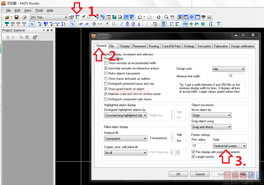The width and height of the screenshot is (264, 185).
Task: Open Distinguish highlighted objects by dropdown
Action: (x=126, y=115)
